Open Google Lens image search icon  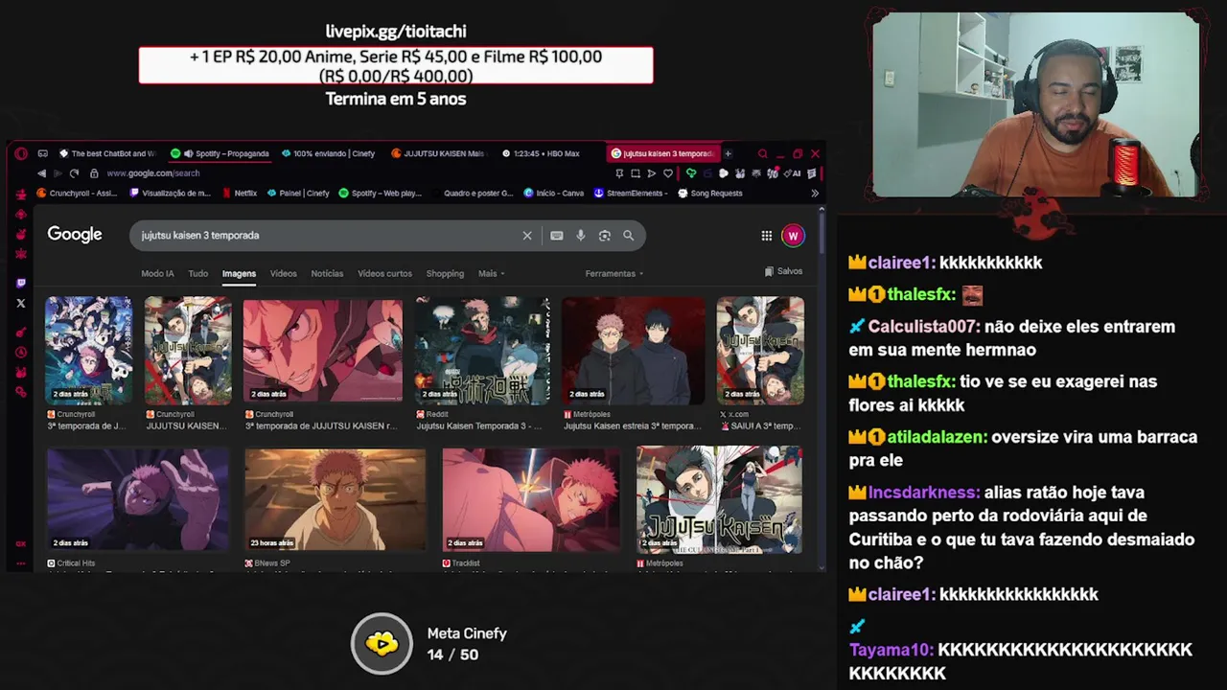coord(605,236)
